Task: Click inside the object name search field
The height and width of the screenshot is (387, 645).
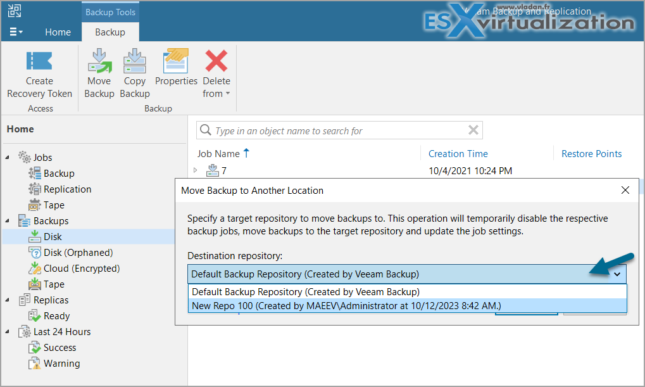Action: tap(340, 130)
